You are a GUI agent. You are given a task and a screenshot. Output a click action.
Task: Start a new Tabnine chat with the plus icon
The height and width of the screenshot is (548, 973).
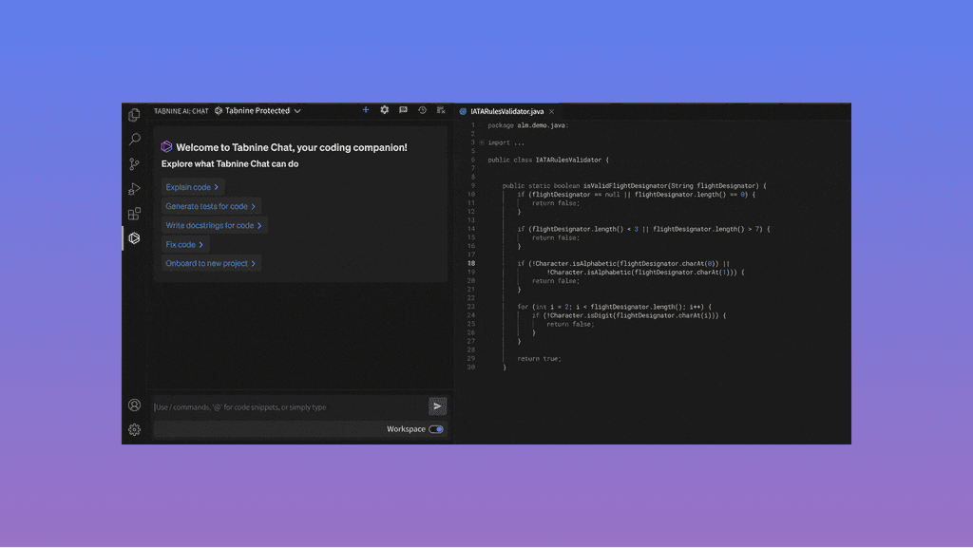[366, 110]
